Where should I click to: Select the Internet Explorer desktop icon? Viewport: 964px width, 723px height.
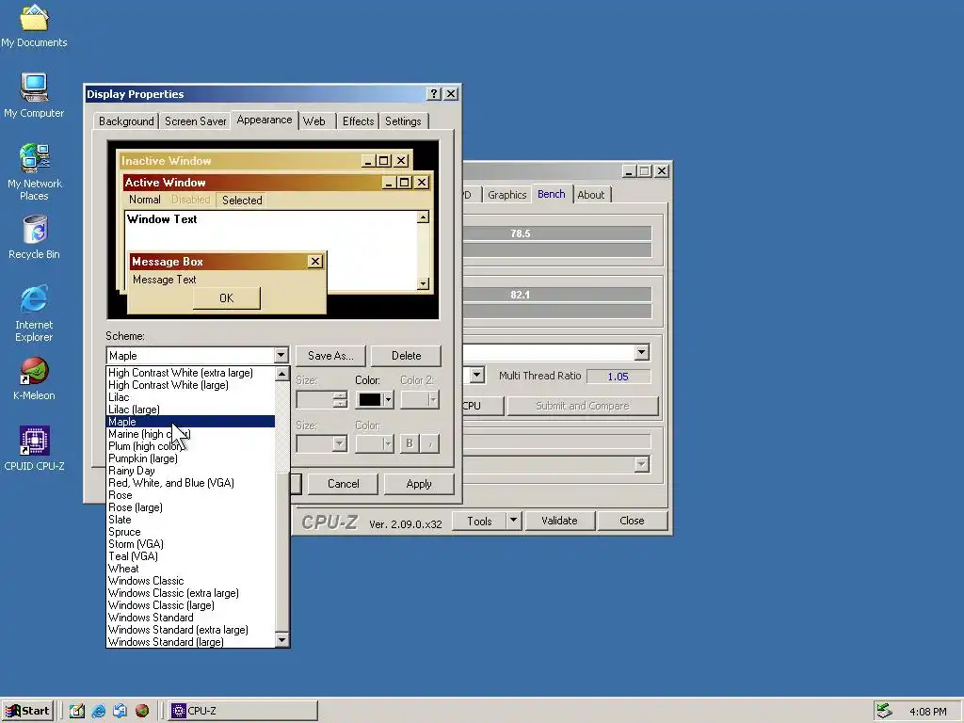point(34,313)
